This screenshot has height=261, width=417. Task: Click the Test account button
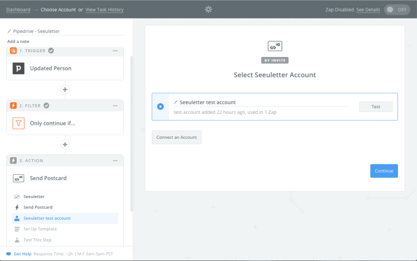tap(376, 107)
